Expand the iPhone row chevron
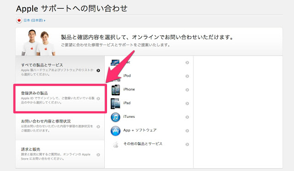Image resolution: width=294 pixels, height=171 pixels. click(187, 90)
